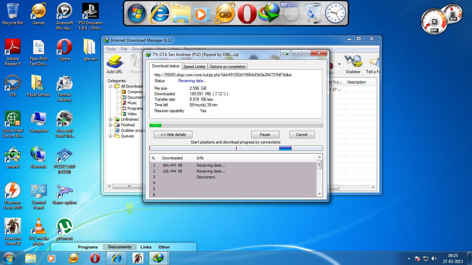Viewport: 472px width, 265px height.
Task: Pause the GTA San Andreas download
Action: (x=265, y=135)
